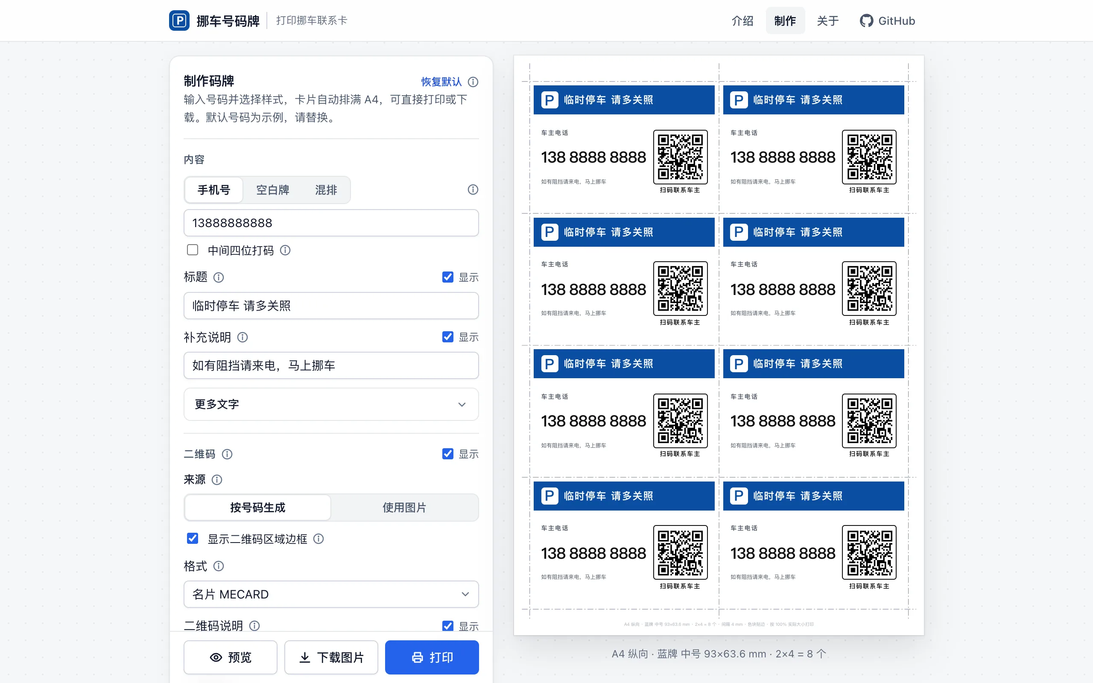
Task: Uncheck 显示 for 补充说明
Action: click(447, 337)
